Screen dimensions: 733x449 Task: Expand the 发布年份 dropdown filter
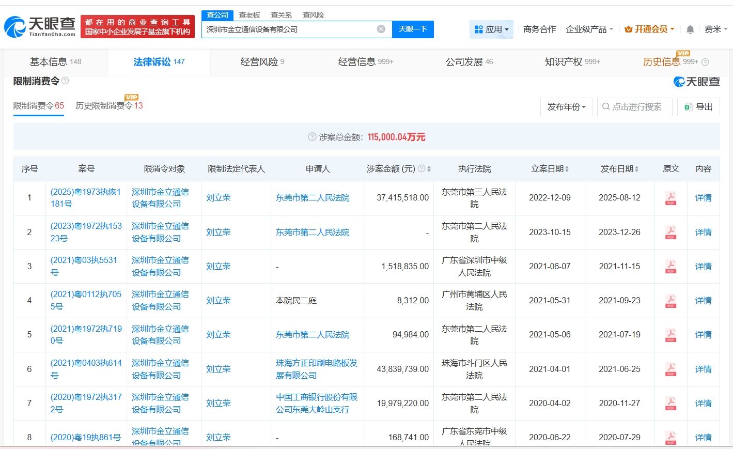(x=566, y=107)
